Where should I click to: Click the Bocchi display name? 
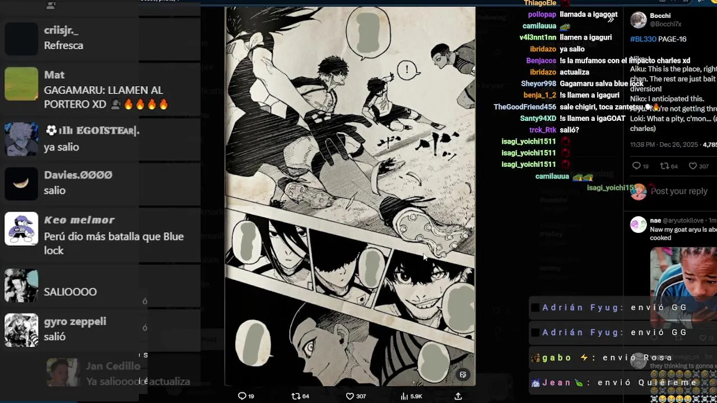(660, 16)
